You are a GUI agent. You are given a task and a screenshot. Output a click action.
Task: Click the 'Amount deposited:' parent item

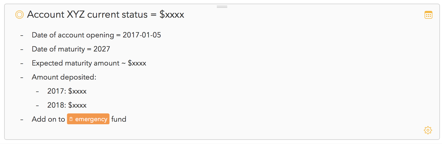tap(64, 77)
